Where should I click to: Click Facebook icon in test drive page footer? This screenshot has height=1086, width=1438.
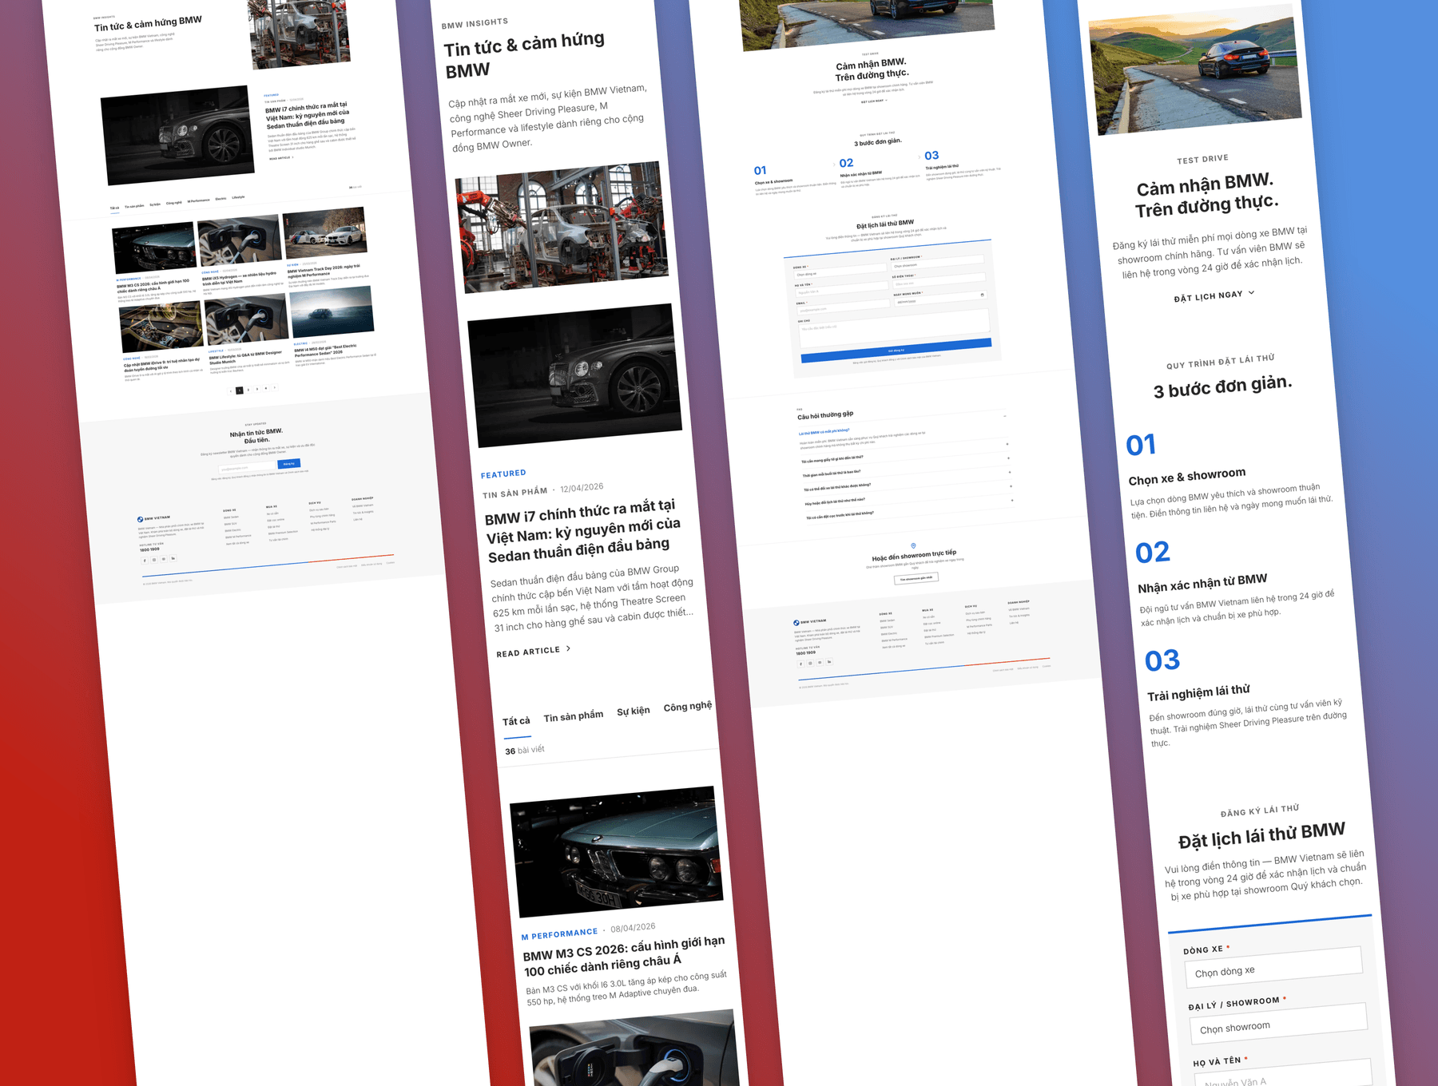point(800,664)
